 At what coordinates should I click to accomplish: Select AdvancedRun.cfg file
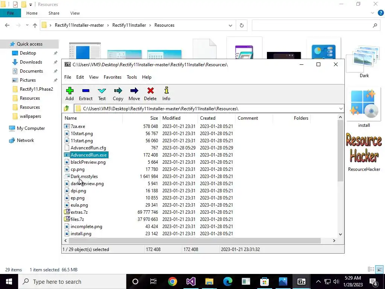click(88, 148)
